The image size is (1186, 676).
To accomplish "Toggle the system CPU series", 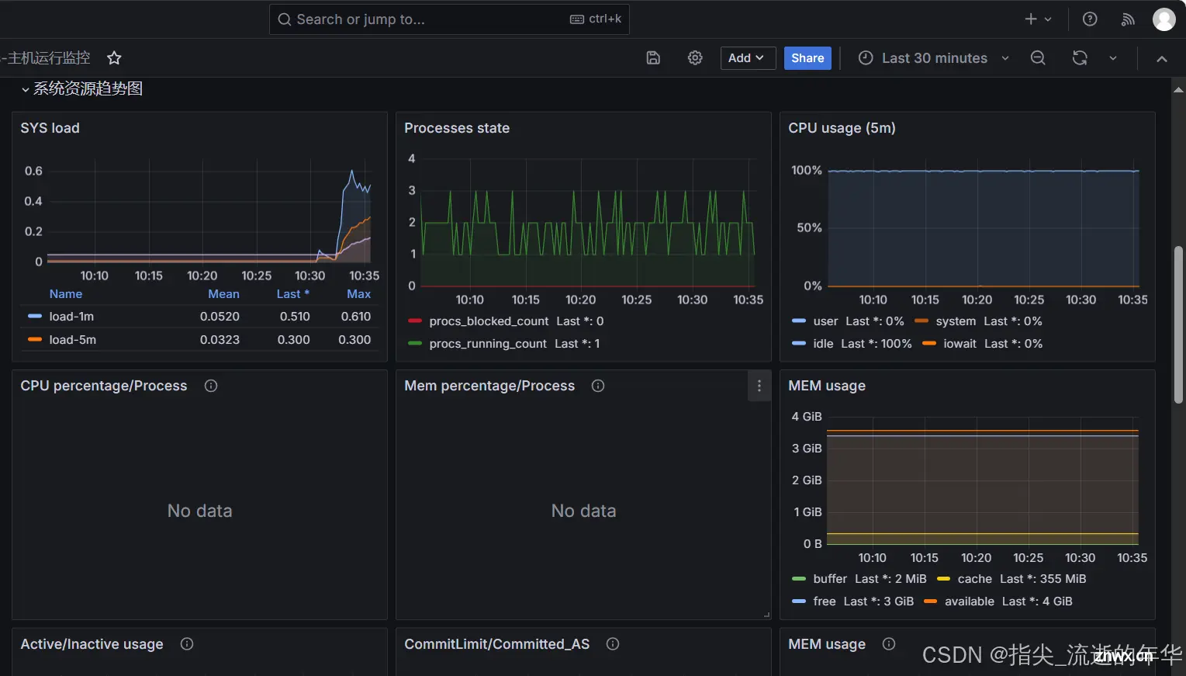I will pyautogui.click(x=956, y=321).
